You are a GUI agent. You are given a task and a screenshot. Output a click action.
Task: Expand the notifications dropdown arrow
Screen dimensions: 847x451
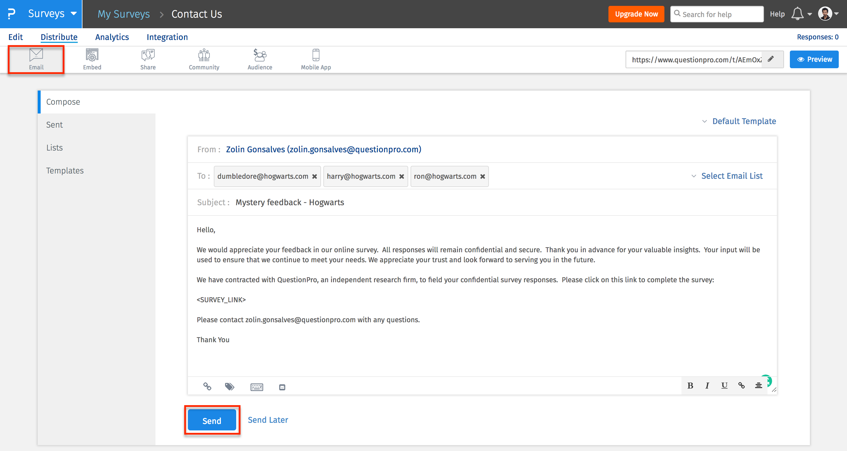tap(810, 14)
